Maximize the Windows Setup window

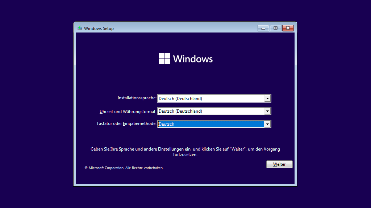tap(275, 28)
